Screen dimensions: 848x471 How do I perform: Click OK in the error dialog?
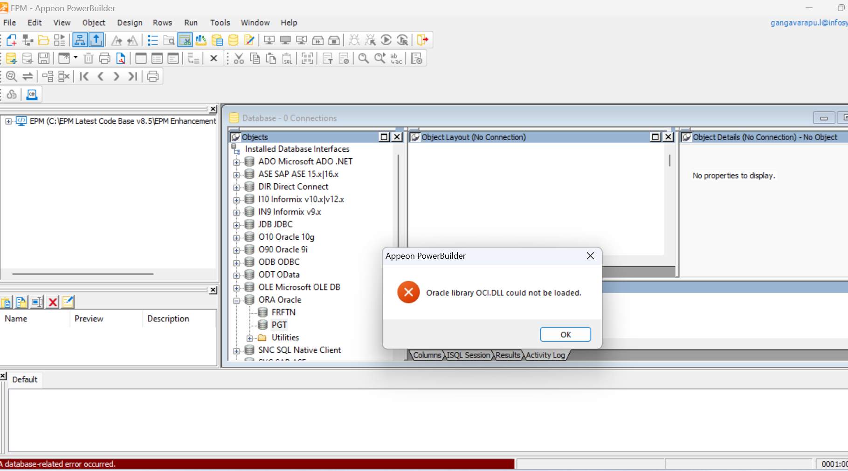(565, 335)
